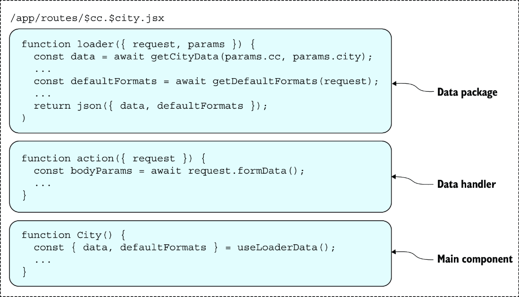519x297 pixels.
Task: Select the 'function loader({ request, params })' line
Action: (138, 44)
